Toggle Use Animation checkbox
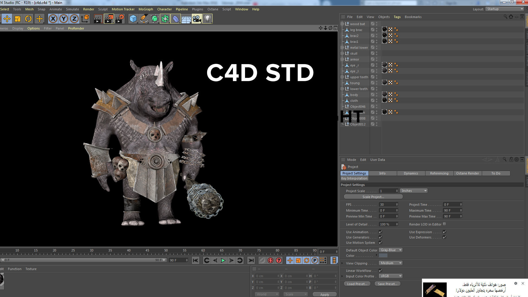Image resolution: width=528 pixels, height=297 pixels. tap(380, 232)
